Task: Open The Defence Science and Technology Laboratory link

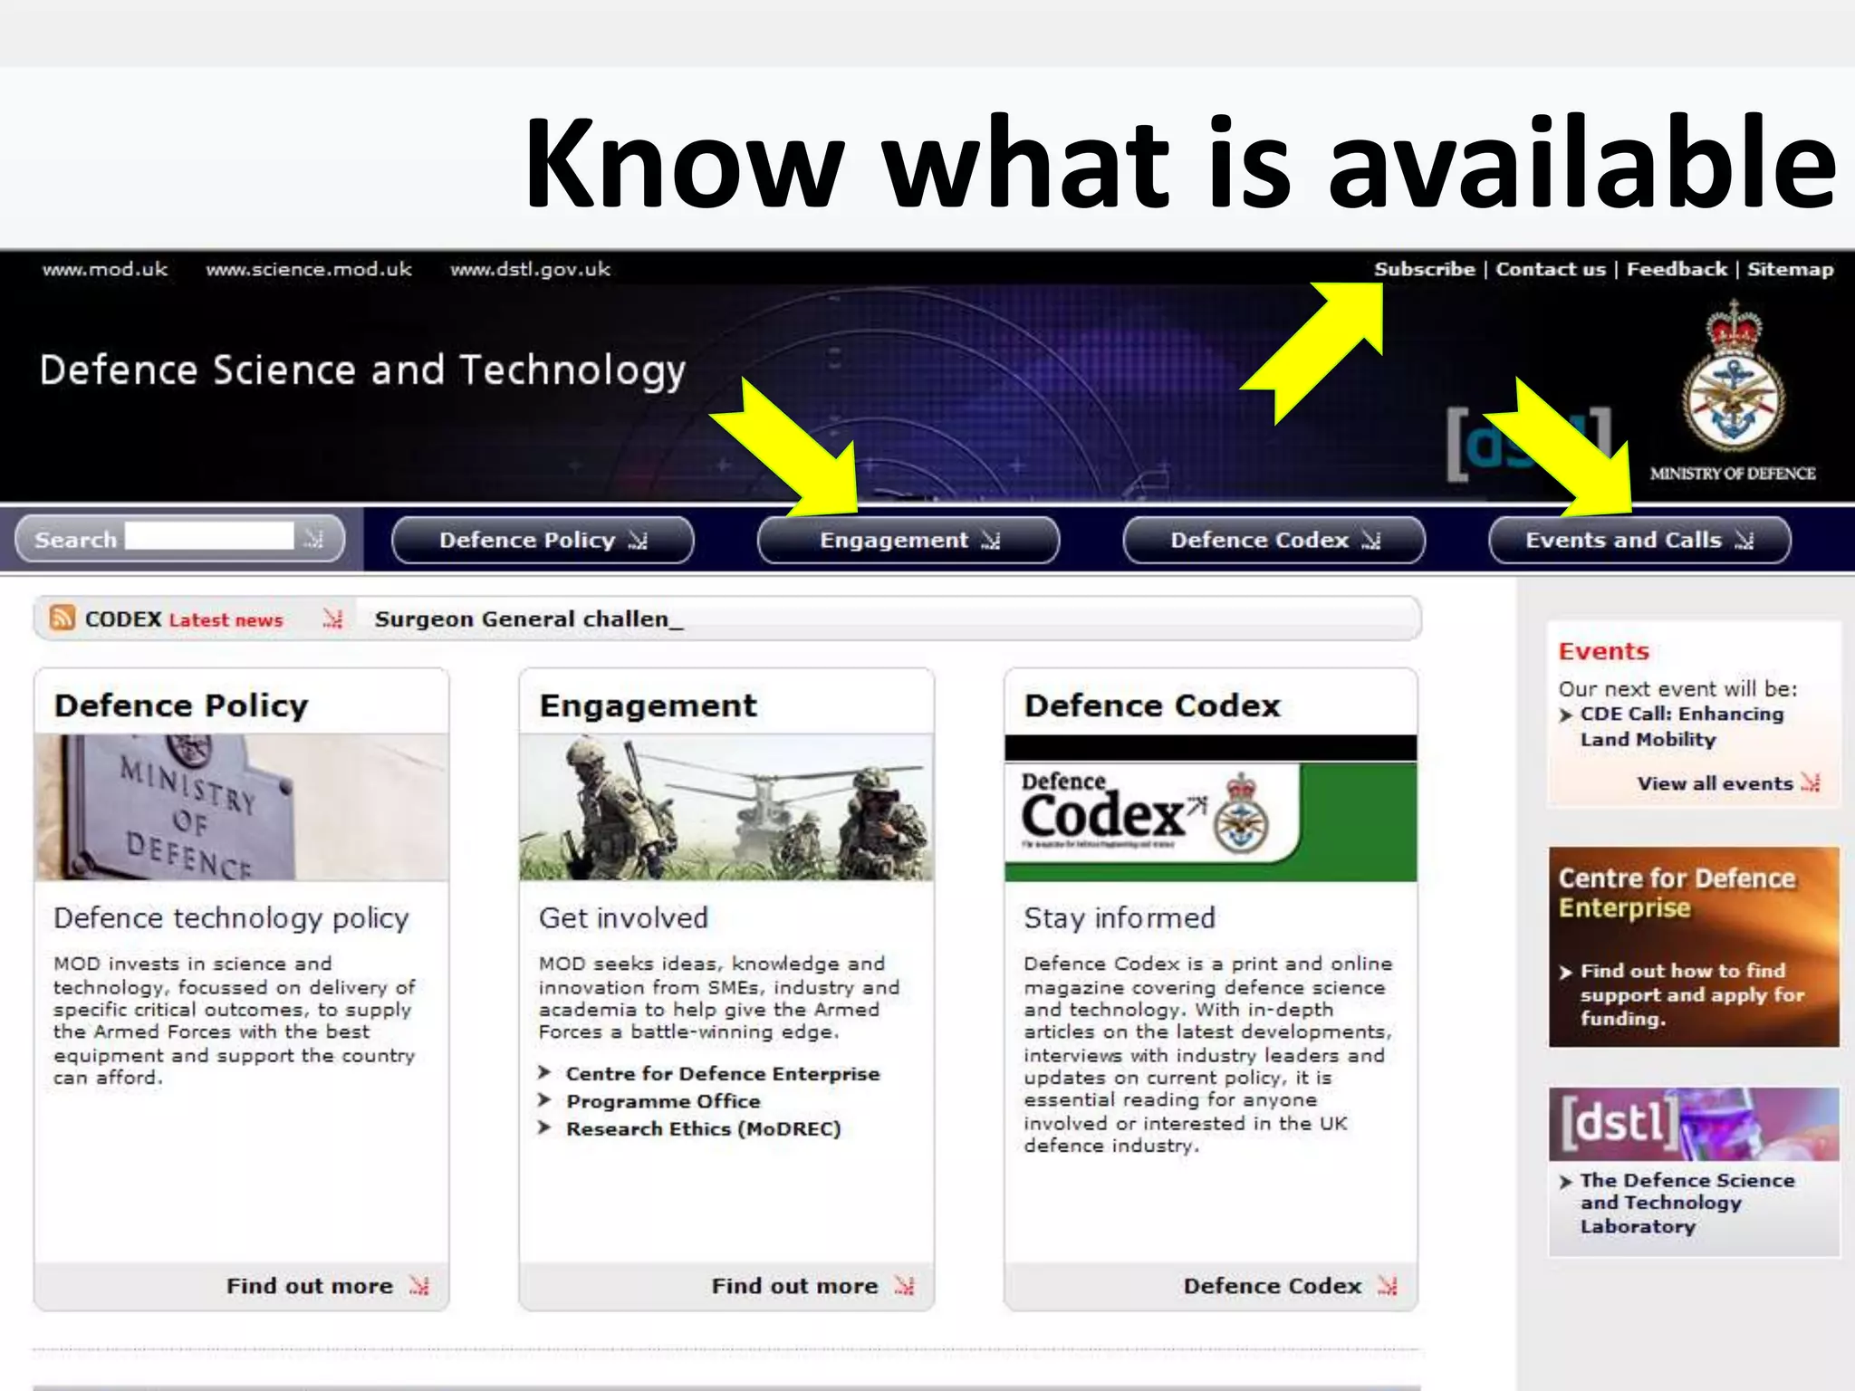Action: tap(1687, 1203)
